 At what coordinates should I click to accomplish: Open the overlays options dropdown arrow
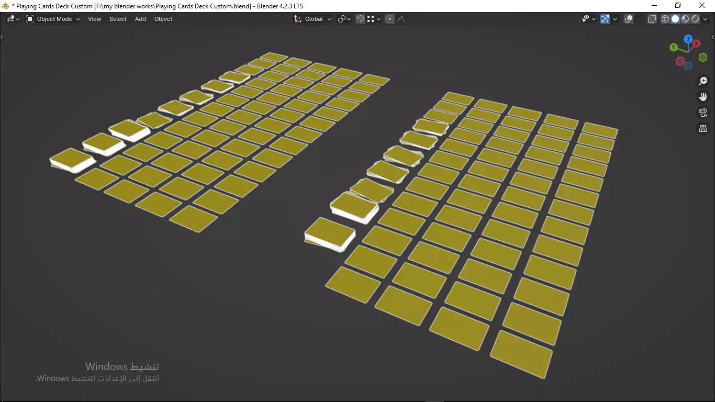click(639, 19)
